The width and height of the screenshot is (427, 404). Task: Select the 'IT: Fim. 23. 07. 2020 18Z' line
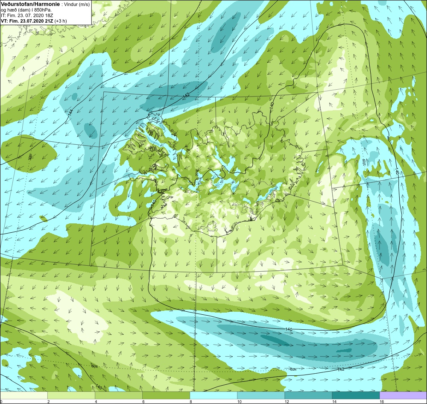pyautogui.click(x=27, y=15)
